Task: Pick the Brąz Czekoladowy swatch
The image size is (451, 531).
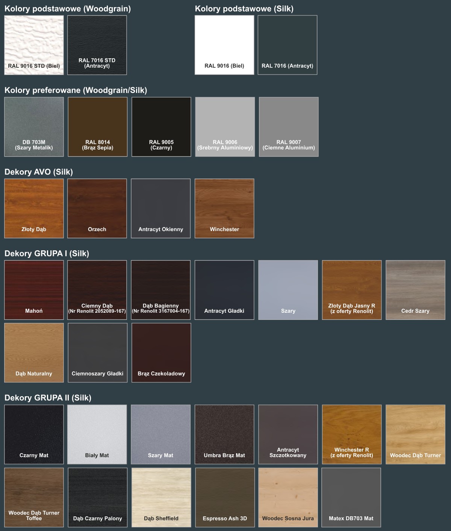Action: click(161, 353)
